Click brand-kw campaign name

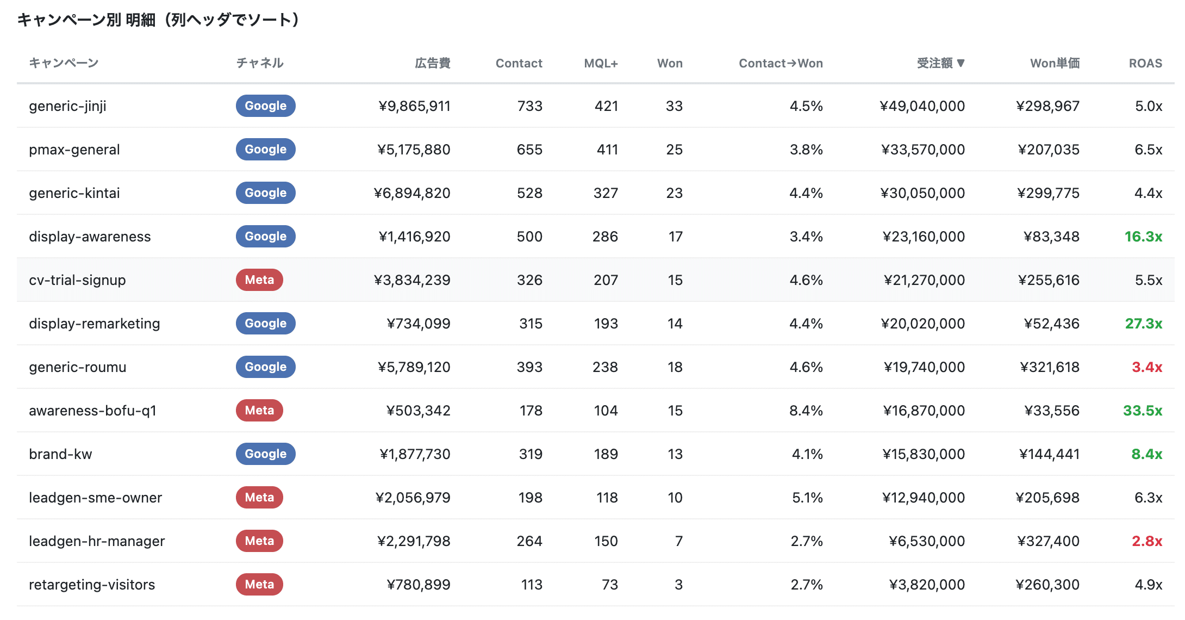click(x=60, y=454)
